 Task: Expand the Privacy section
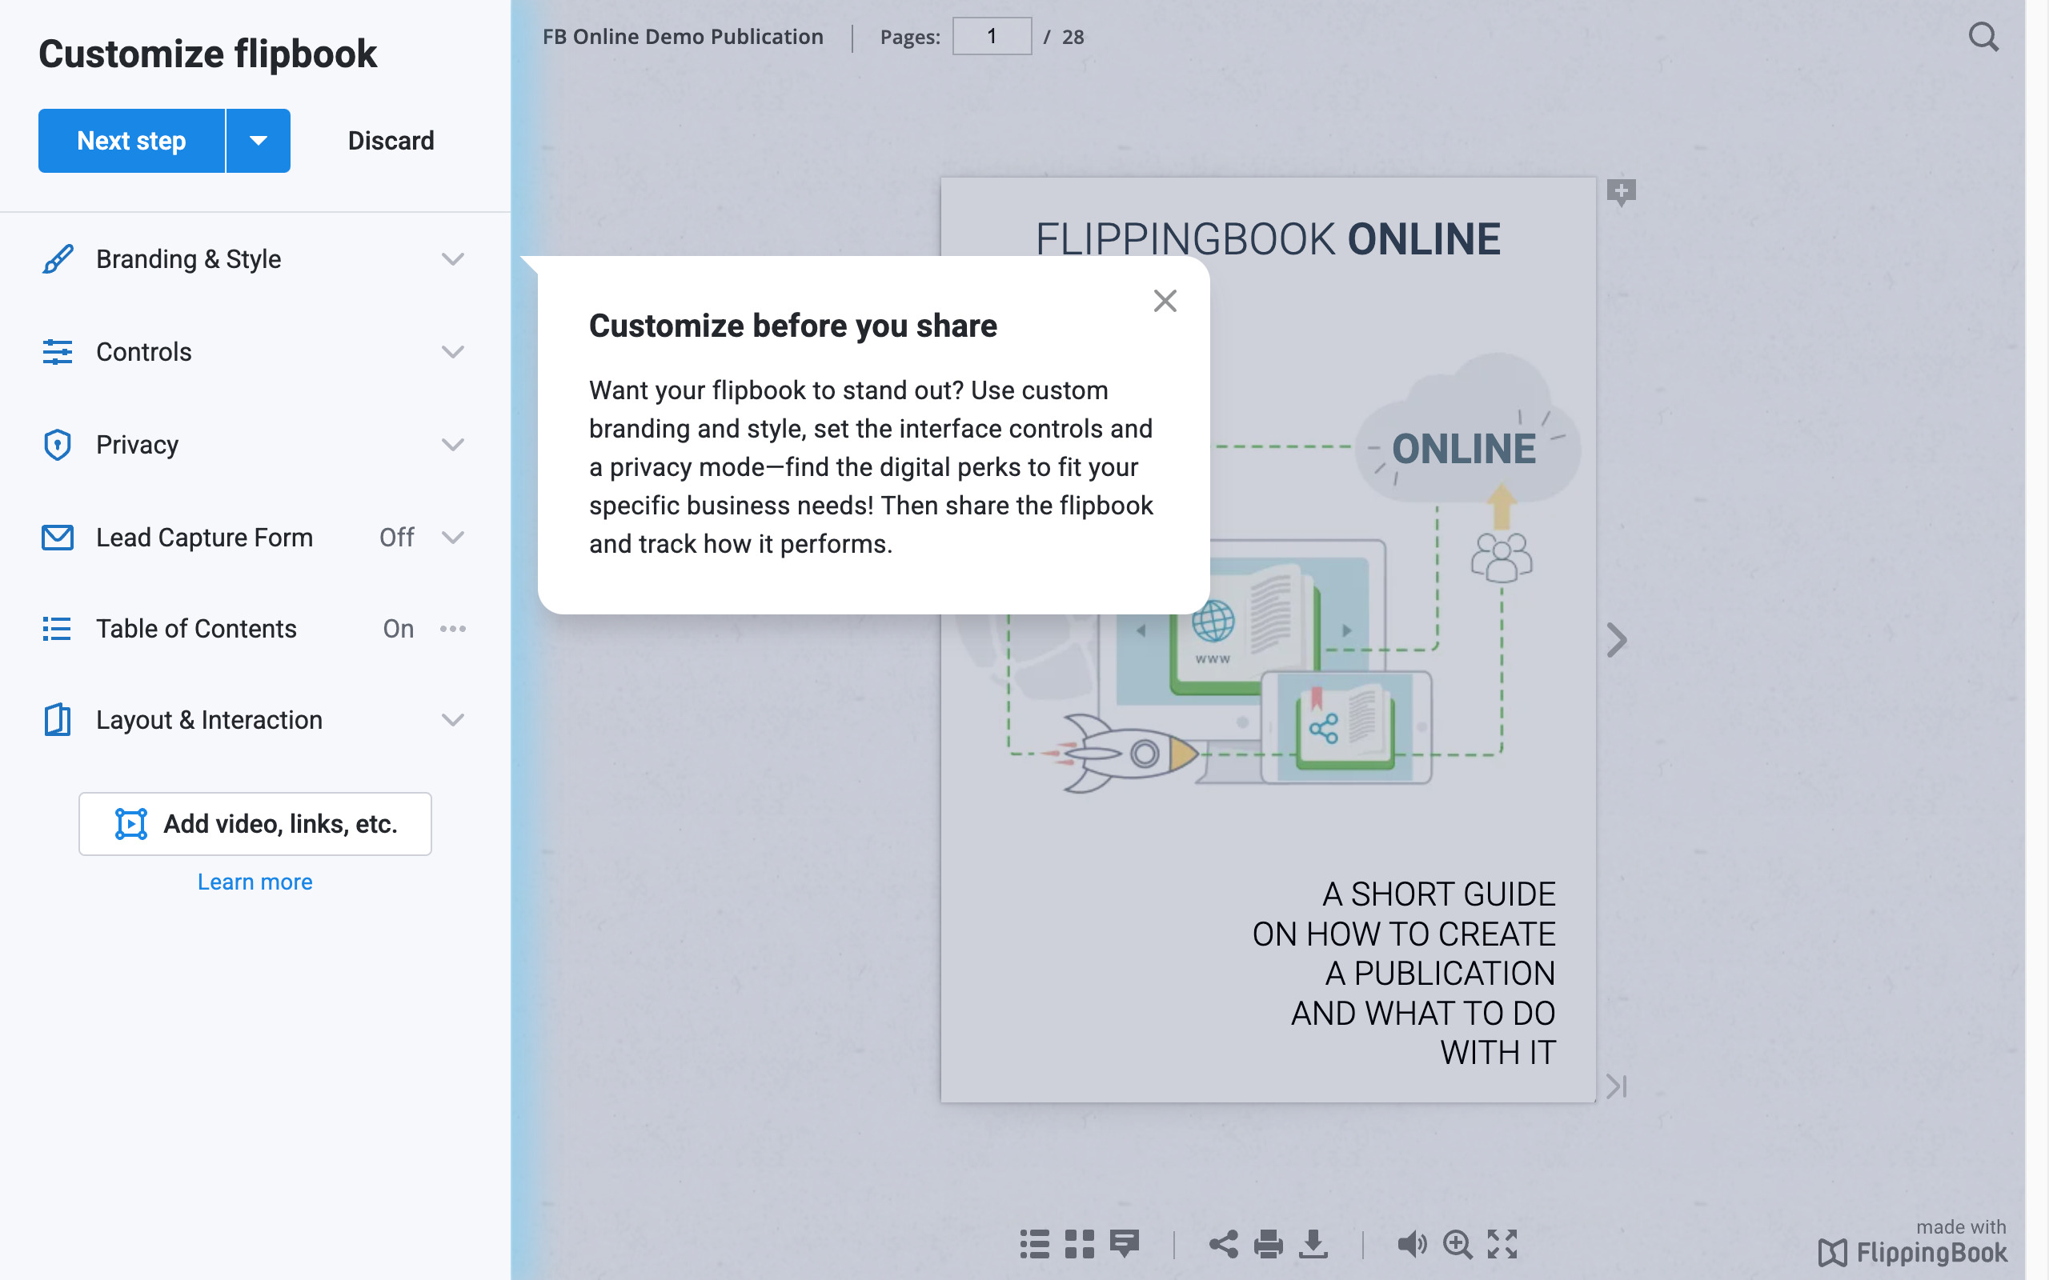pos(455,445)
